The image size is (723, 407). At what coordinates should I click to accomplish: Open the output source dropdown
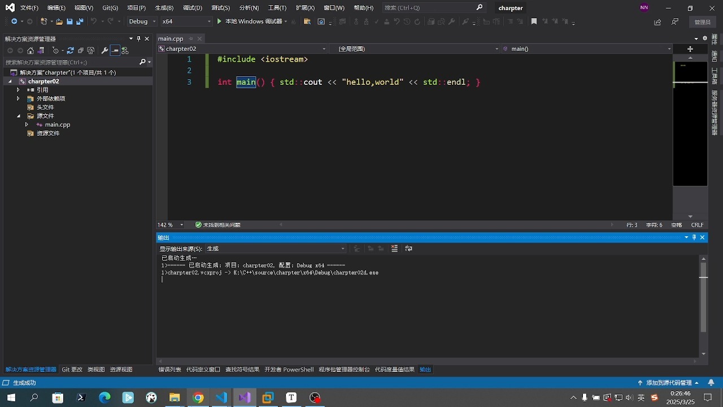tap(276, 249)
